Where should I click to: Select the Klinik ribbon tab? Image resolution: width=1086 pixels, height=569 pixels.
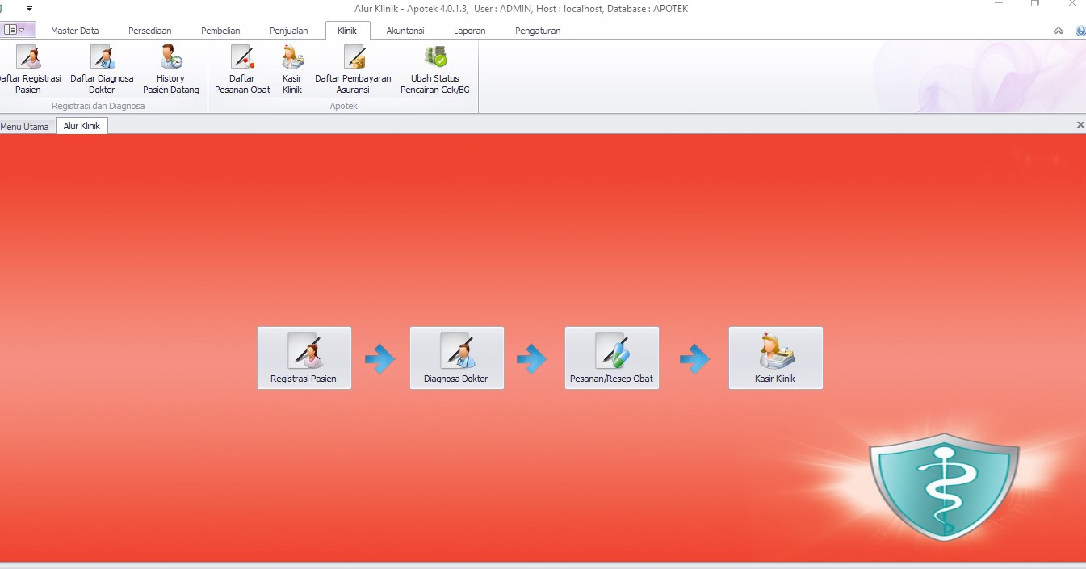[x=347, y=31]
